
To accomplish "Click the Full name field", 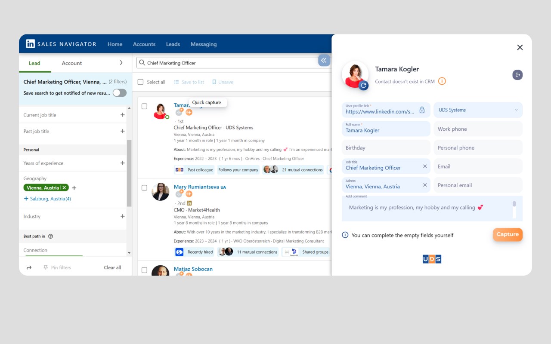I will [x=386, y=129].
